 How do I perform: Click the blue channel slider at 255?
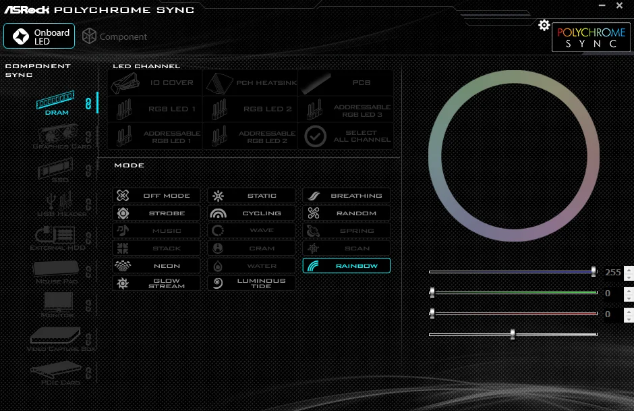593,271
